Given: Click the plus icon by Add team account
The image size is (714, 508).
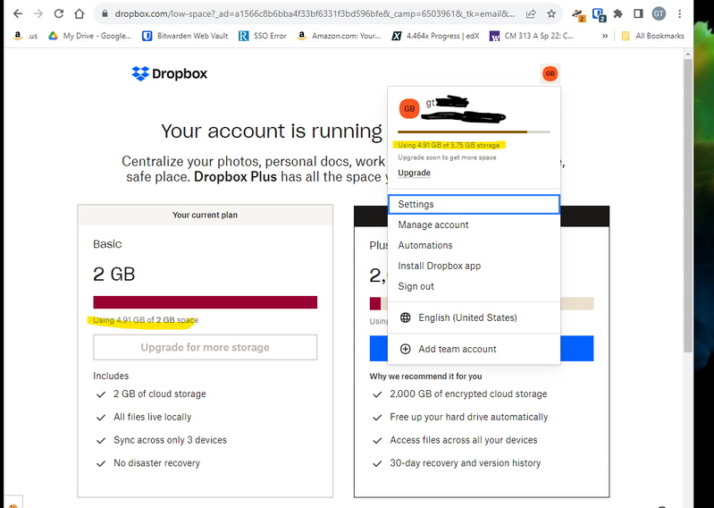Looking at the screenshot, I should pyautogui.click(x=405, y=349).
